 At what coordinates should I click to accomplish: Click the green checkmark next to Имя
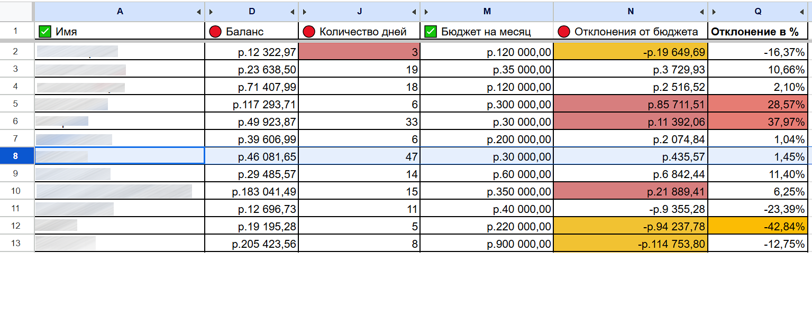click(45, 32)
